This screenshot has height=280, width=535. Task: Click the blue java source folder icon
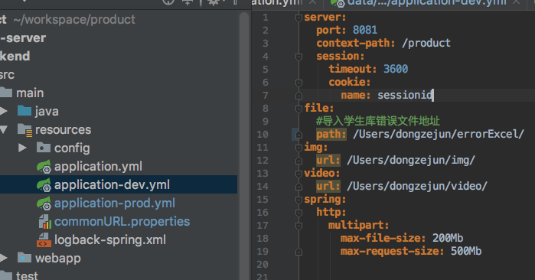(x=24, y=111)
